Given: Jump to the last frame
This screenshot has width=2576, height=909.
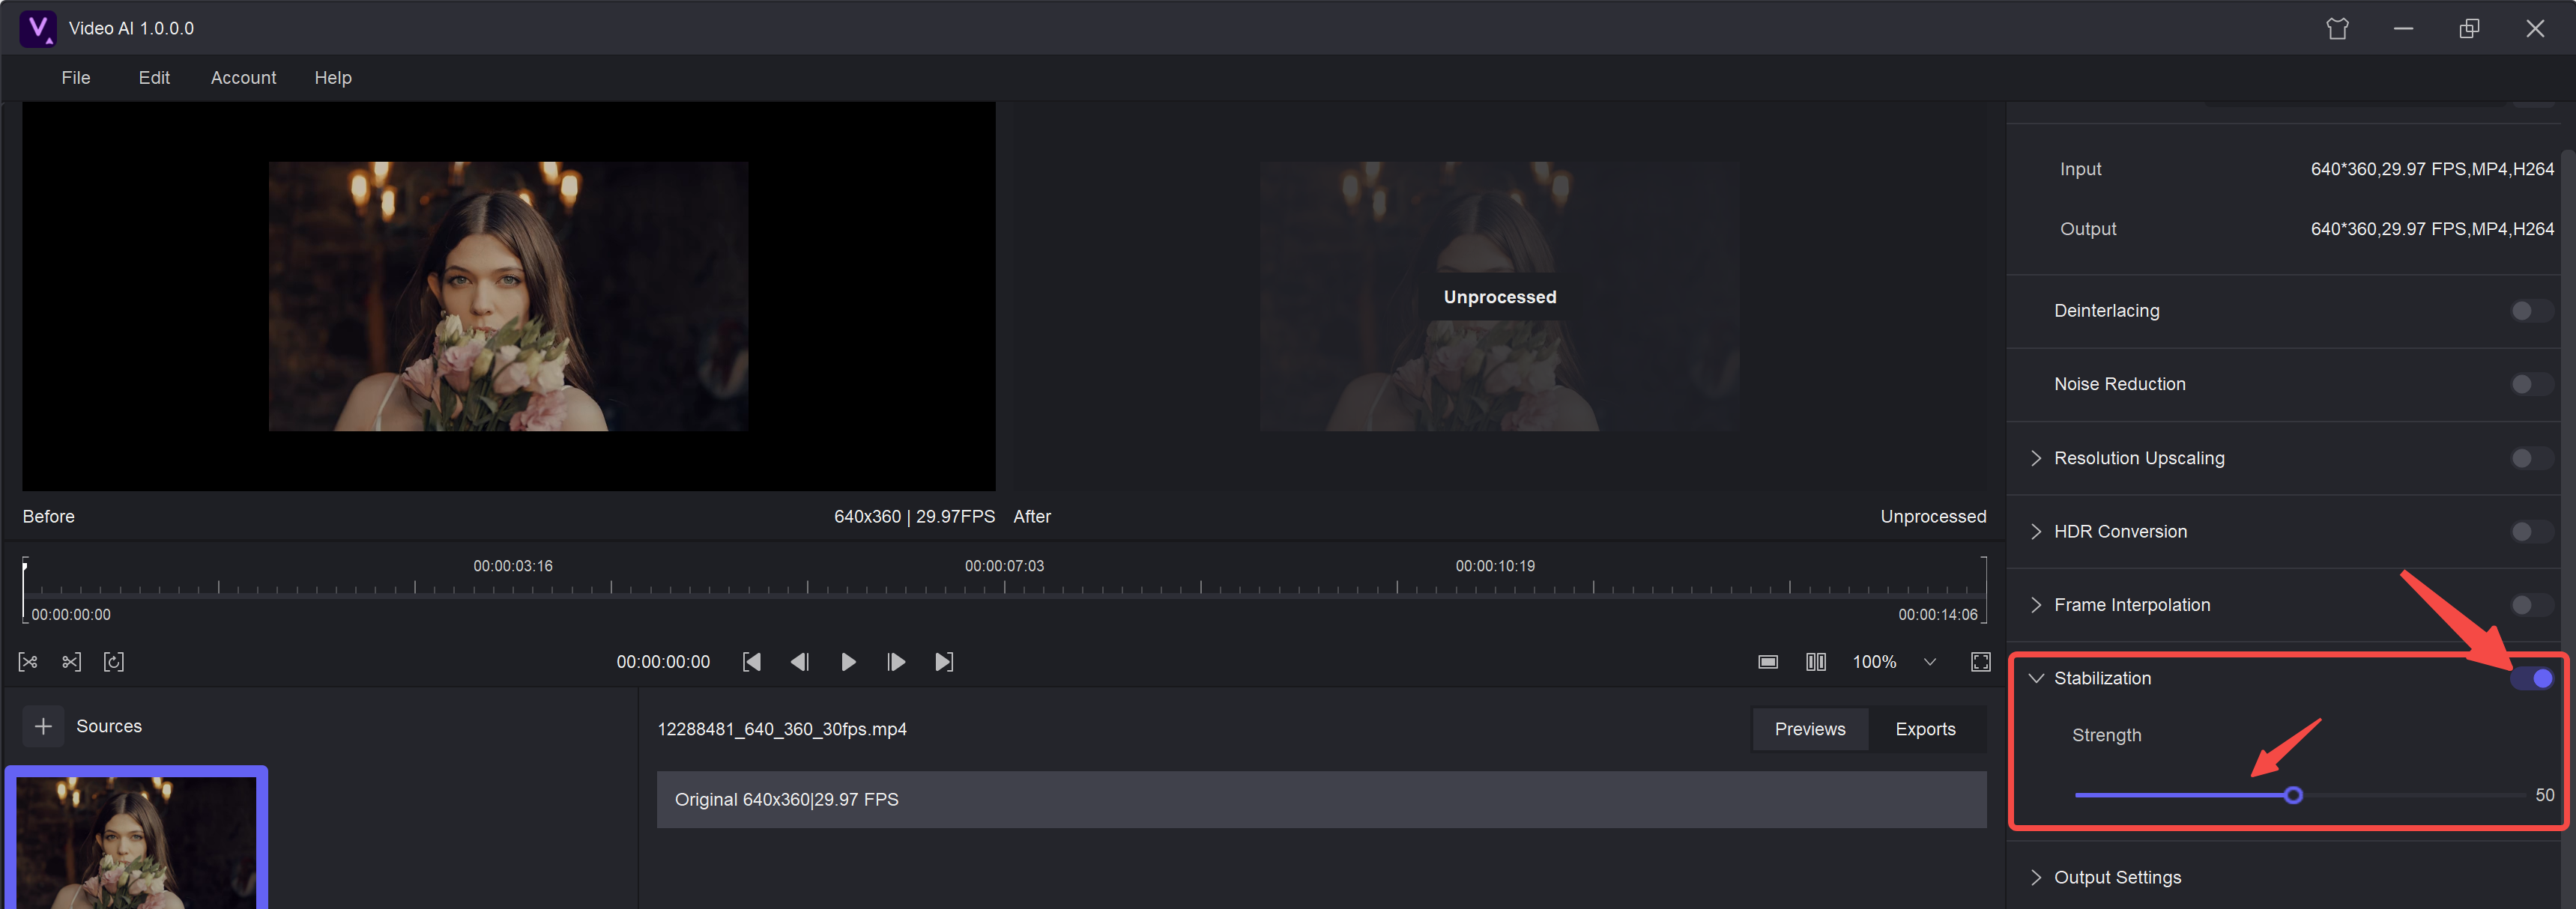Looking at the screenshot, I should point(944,662).
